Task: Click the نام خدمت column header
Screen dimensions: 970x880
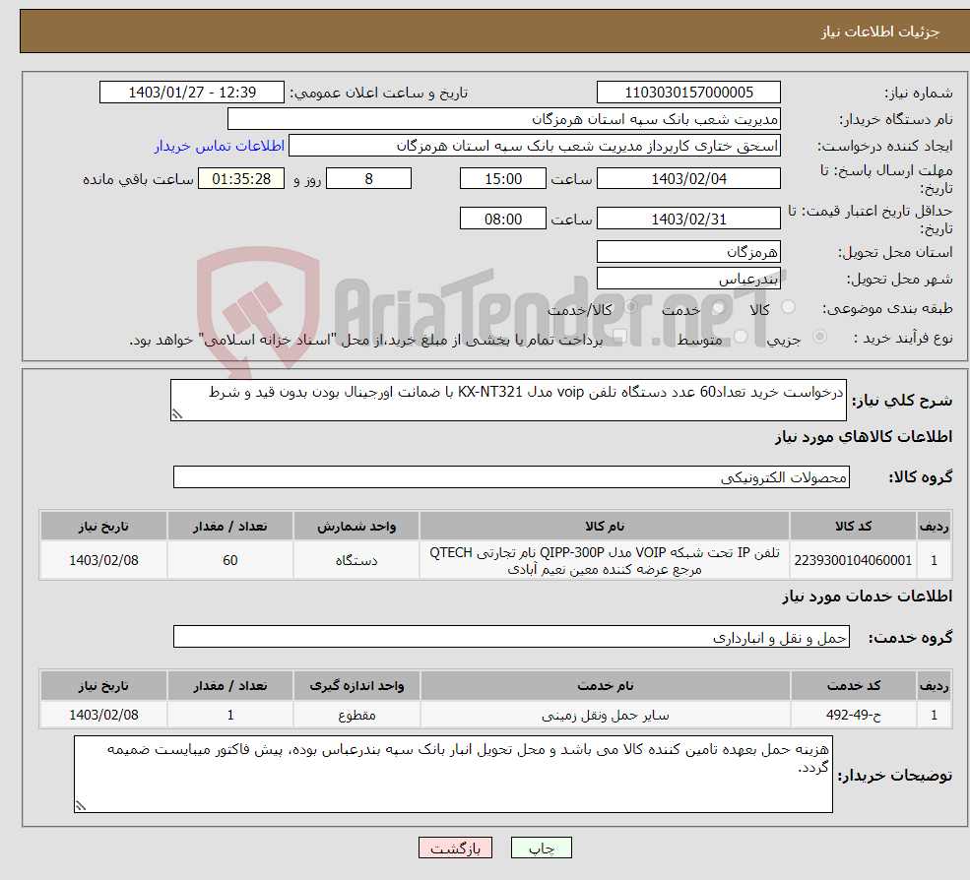Action: 605,685
